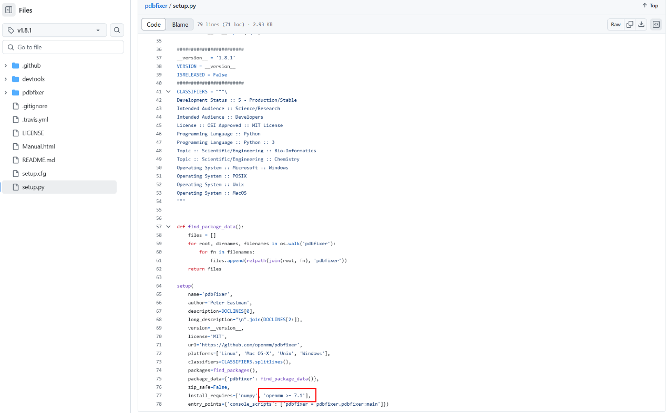Collapse the Files sidebar panel

pos(8,10)
